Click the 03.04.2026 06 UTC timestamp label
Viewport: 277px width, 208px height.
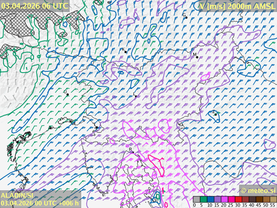click(x=35, y=6)
